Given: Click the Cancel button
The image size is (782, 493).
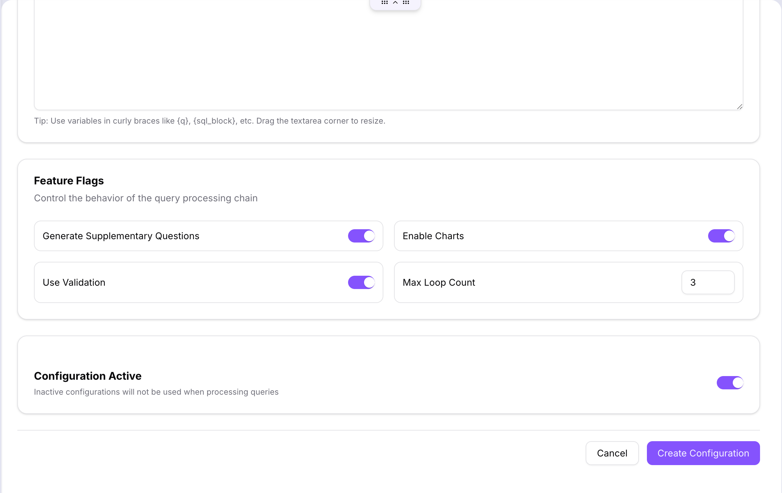Looking at the screenshot, I should coord(612,453).
